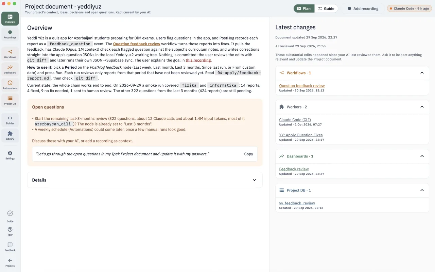Open the Builder sidebar icon
Image resolution: width=435 pixels, height=272 pixels.
coord(10,120)
